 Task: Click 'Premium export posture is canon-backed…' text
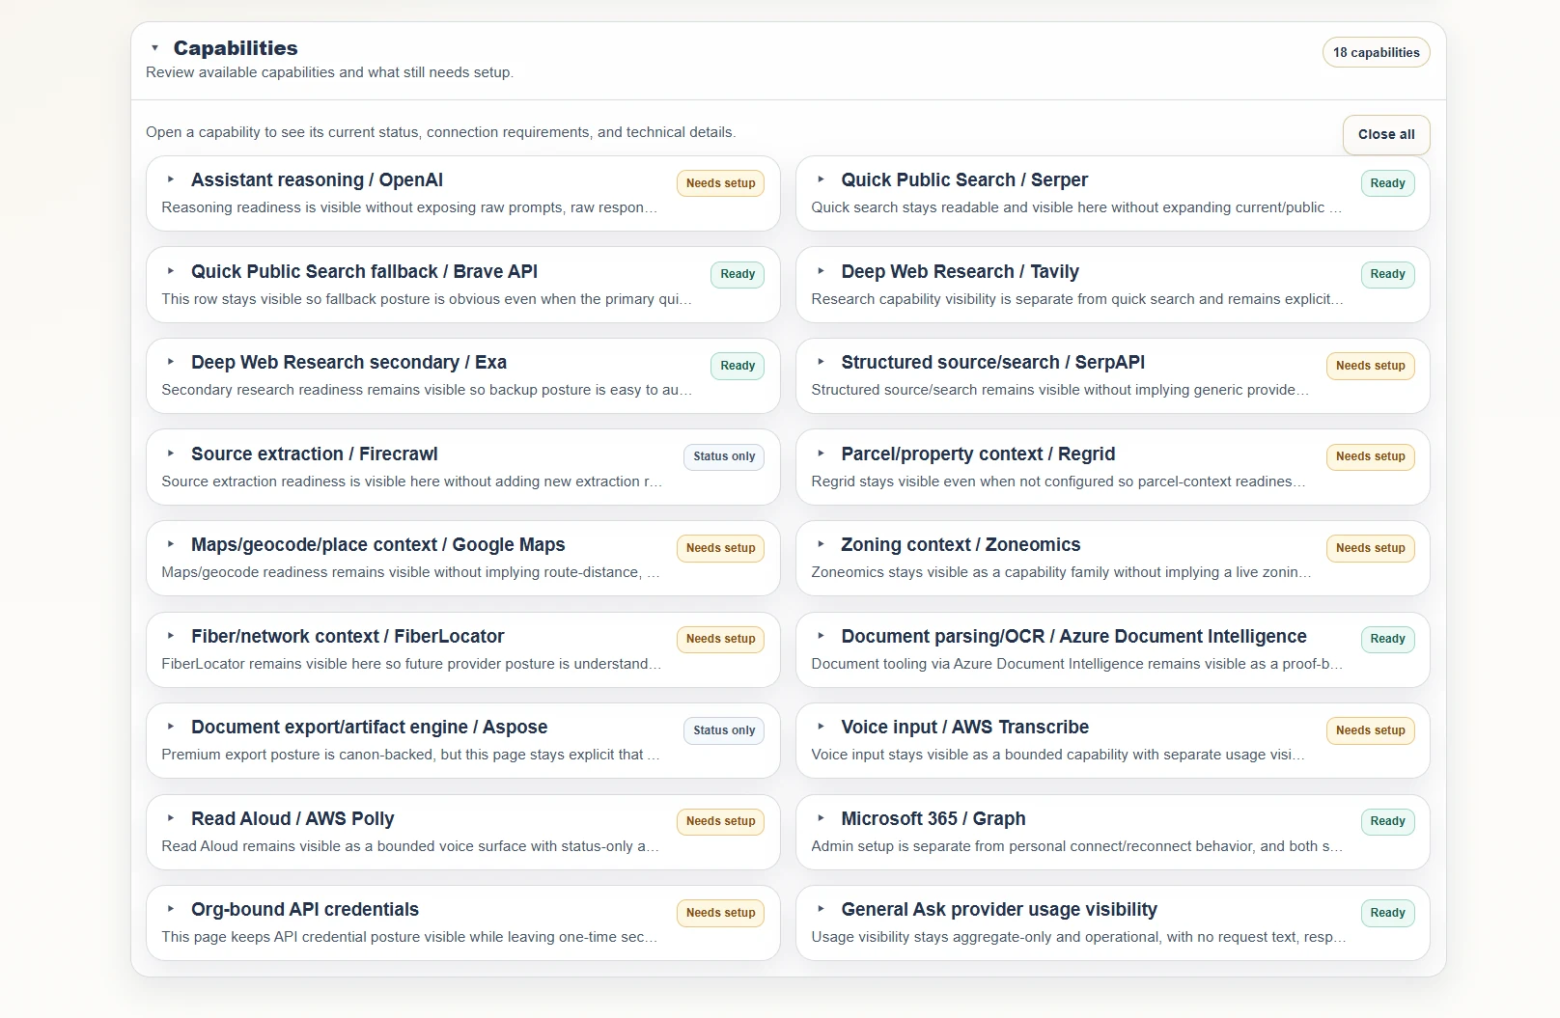(411, 755)
